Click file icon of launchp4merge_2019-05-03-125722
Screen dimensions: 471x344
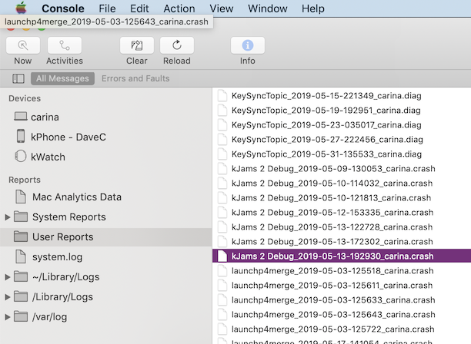(x=222, y=329)
